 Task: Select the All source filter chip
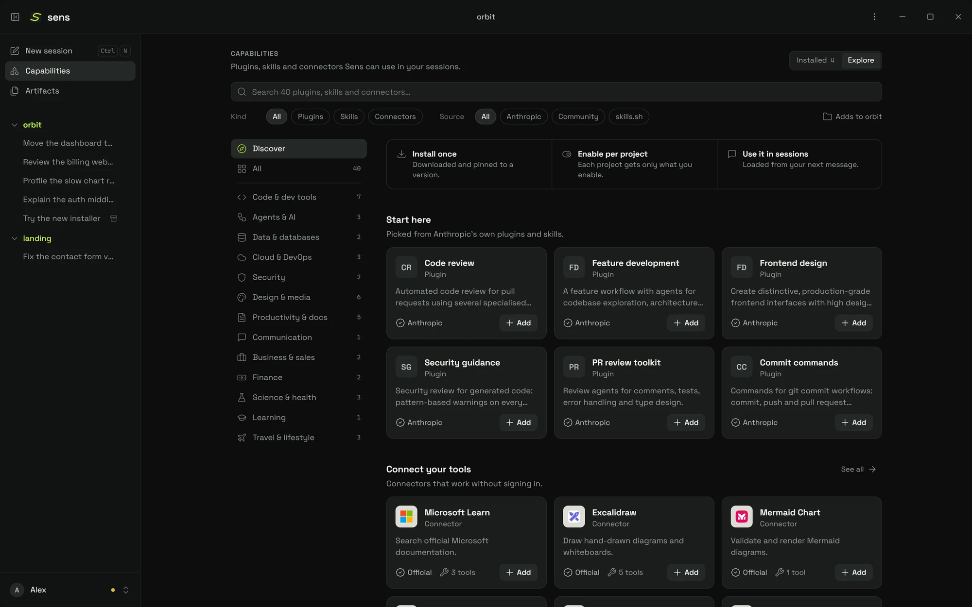point(486,117)
